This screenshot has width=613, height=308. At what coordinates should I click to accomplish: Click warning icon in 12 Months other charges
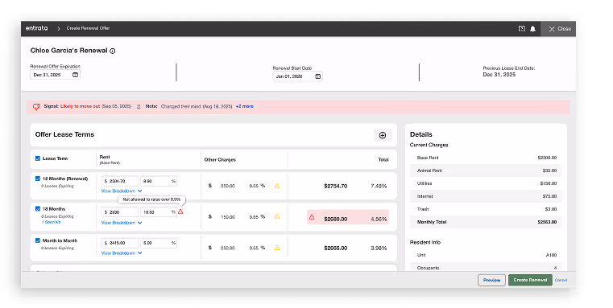pos(277,186)
